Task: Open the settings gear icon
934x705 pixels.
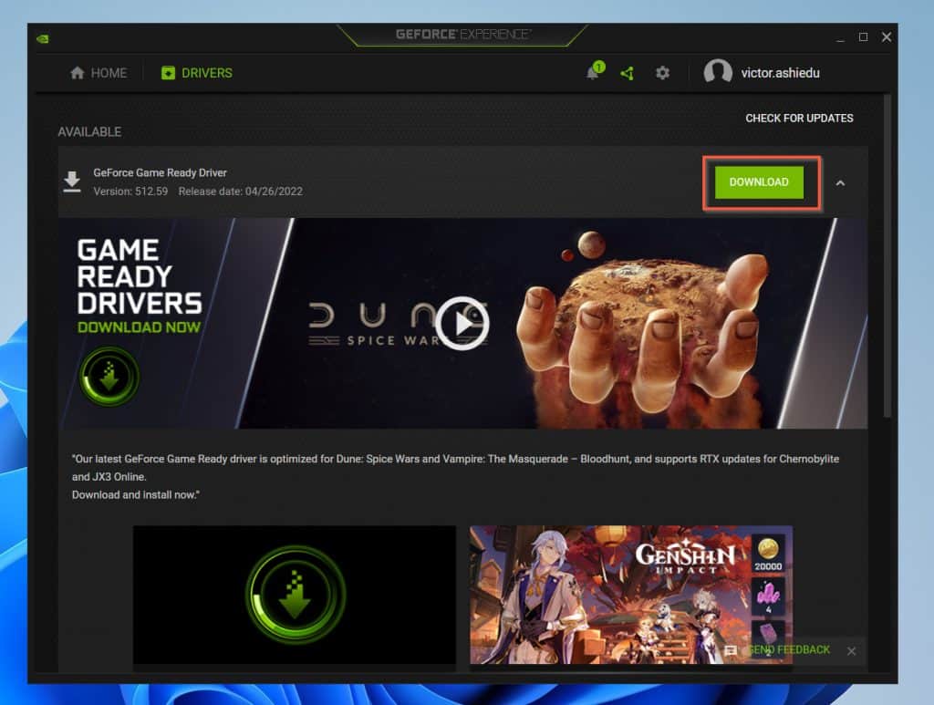Action: point(662,73)
